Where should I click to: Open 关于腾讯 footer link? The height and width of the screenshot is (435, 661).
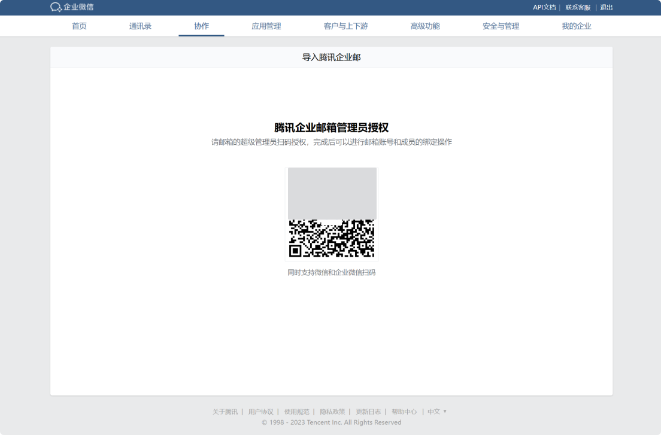pos(225,412)
